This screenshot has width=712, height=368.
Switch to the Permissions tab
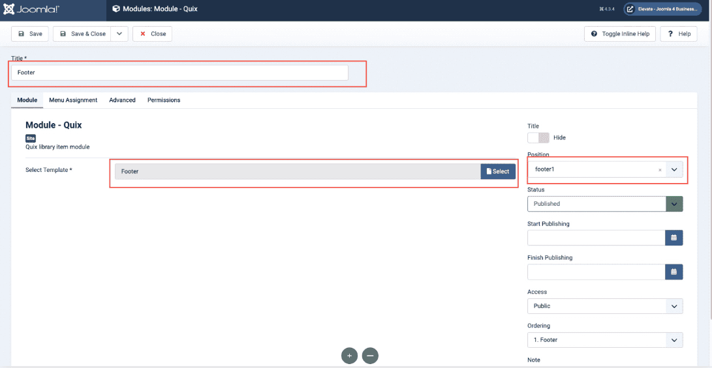click(x=164, y=100)
